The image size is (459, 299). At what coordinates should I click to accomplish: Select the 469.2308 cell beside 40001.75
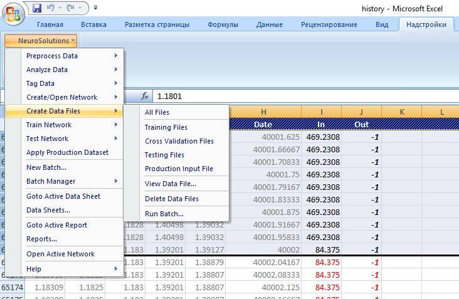[x=322, y=174]
